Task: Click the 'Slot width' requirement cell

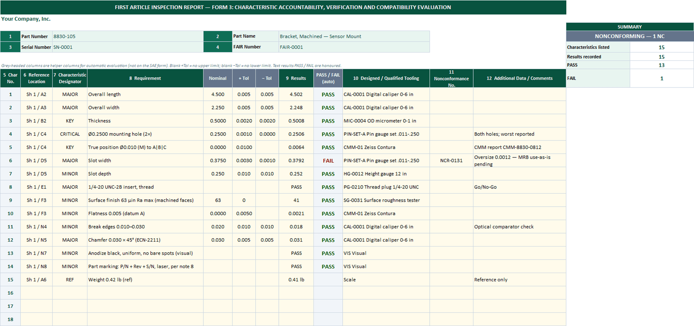Action: 145,161
